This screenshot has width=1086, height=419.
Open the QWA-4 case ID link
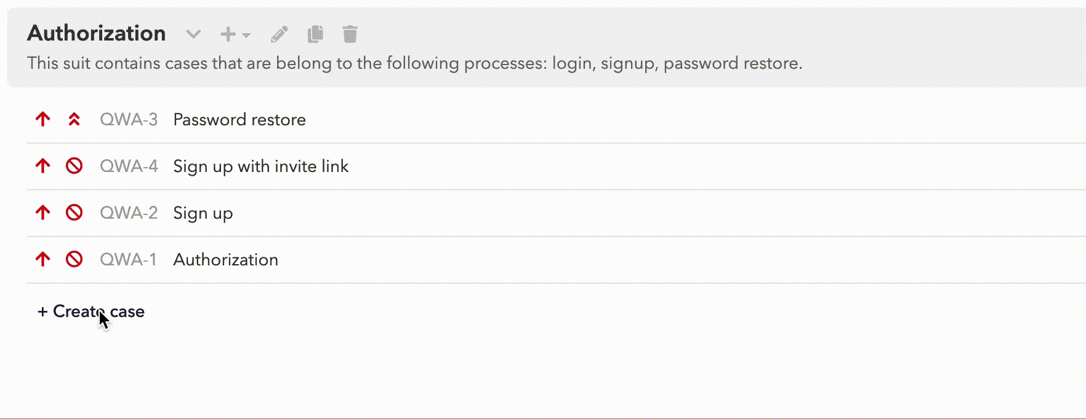[129, 166]
